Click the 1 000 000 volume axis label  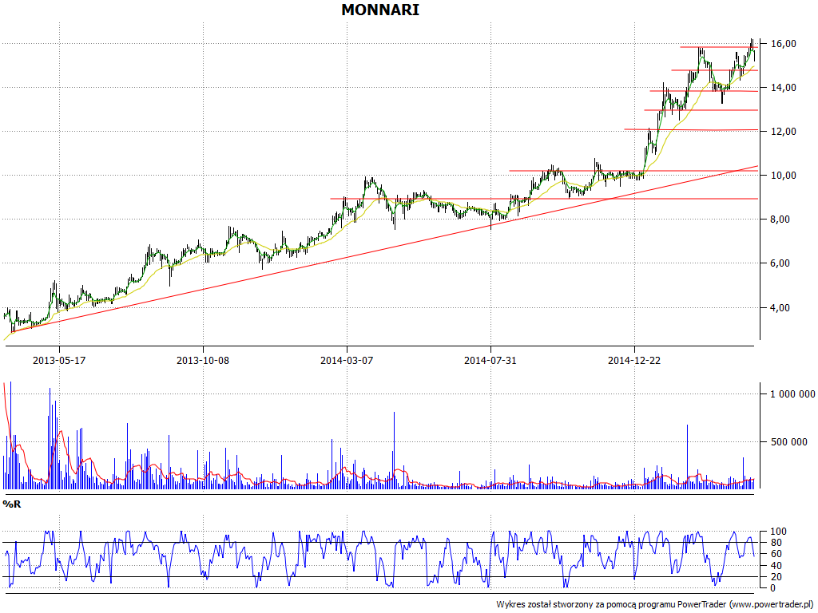tap(793, 394)
